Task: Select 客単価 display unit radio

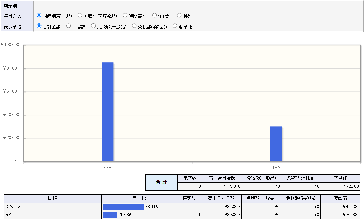Action: point(175,26)
